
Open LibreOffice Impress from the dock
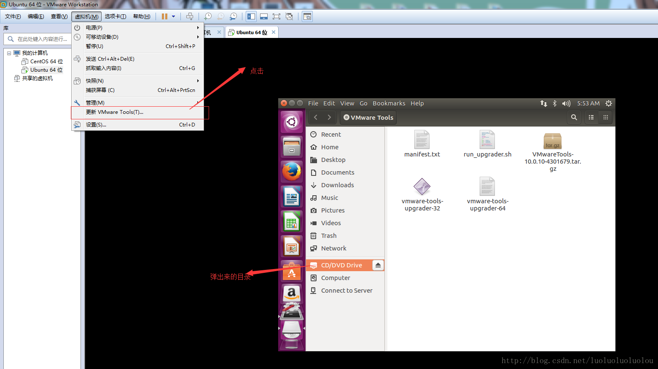[292, 246]
